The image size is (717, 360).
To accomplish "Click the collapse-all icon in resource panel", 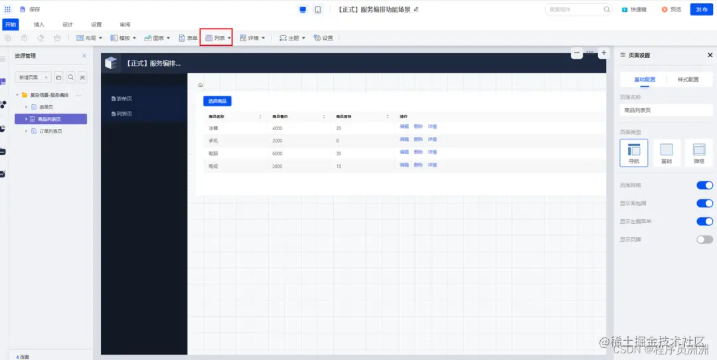I will (82, 77).
